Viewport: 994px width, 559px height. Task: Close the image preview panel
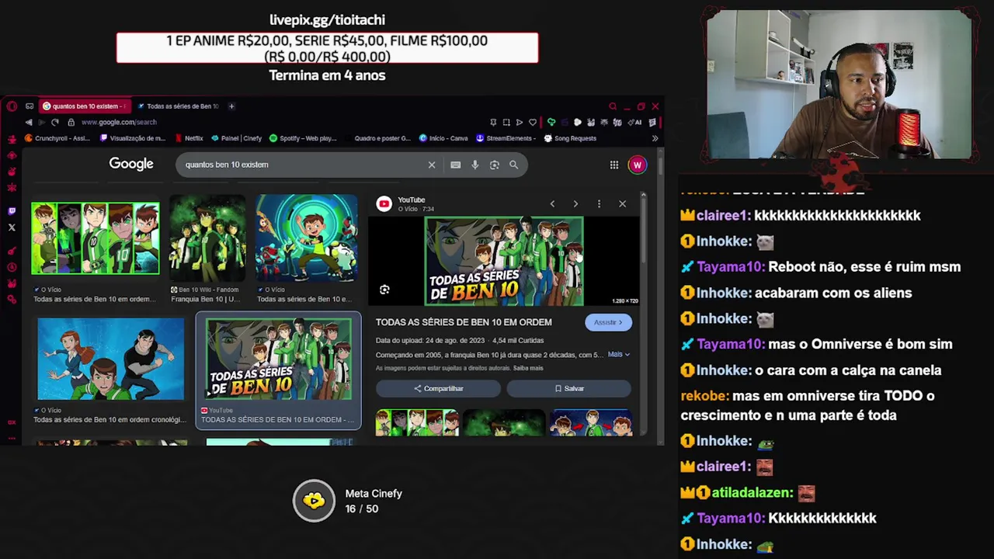tap(622, 204)
